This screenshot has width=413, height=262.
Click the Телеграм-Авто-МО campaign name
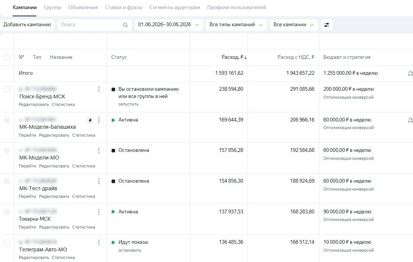[43, 249]
